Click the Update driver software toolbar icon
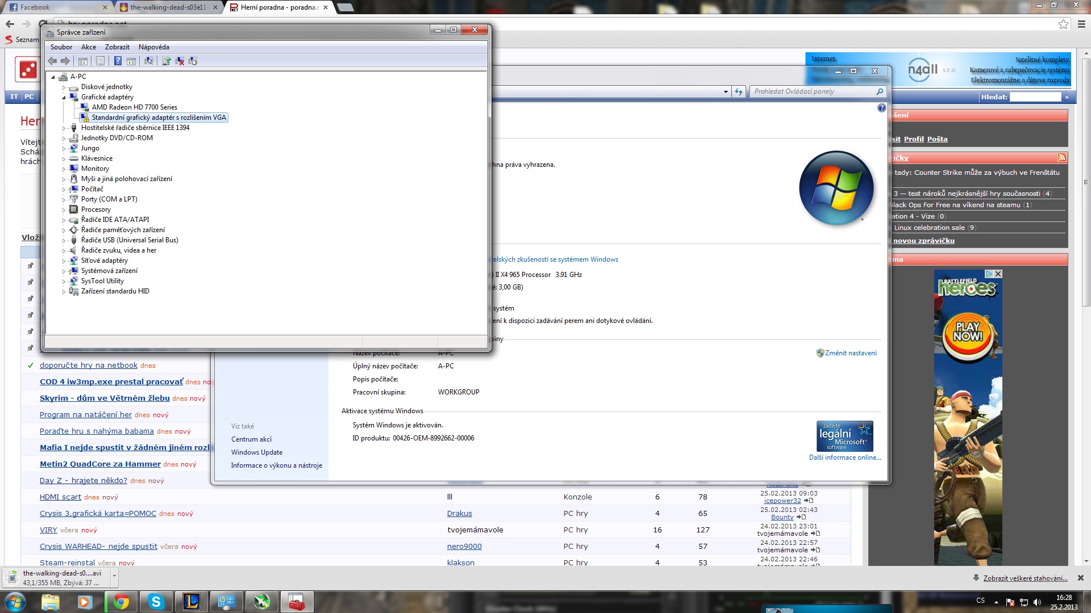 coord(166,61)
